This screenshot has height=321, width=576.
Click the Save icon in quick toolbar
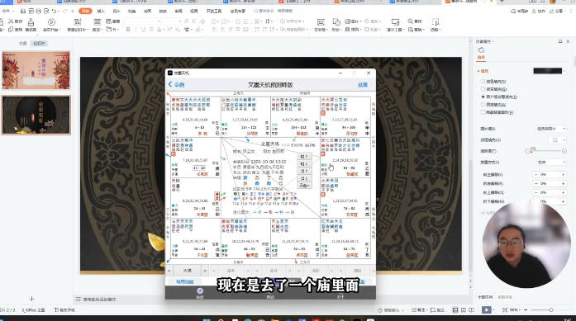point(23,11)
